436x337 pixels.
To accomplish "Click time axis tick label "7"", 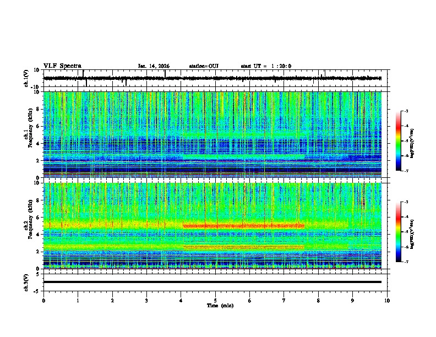I will click(x=284, y=301).
